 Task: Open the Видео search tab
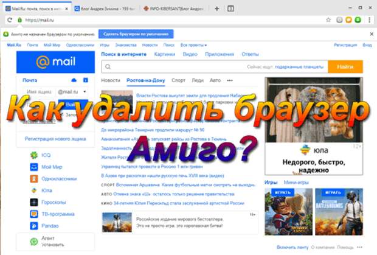(x=190, y=54)
